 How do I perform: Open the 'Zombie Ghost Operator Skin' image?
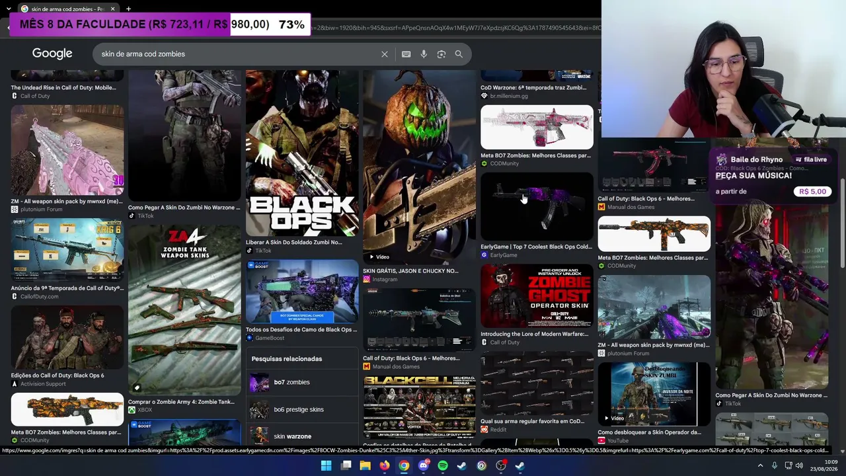click(x=537, y=296)
